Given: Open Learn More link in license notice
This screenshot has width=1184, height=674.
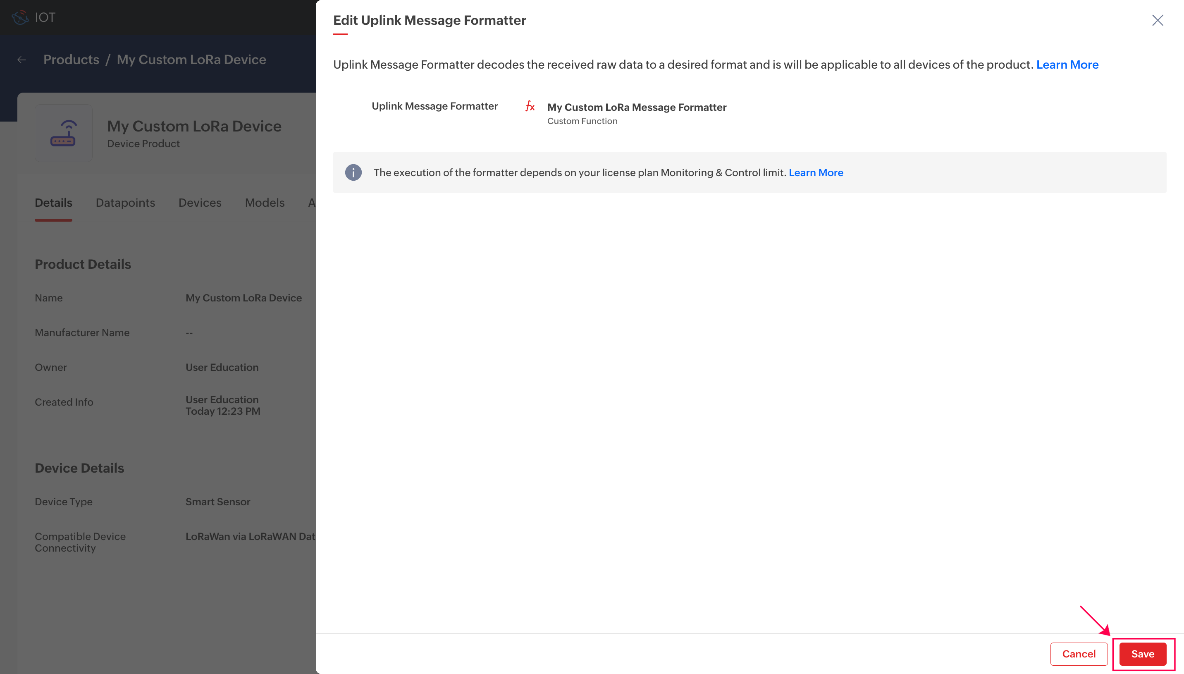Looking at the screenshot, I should tap(816, 173).
